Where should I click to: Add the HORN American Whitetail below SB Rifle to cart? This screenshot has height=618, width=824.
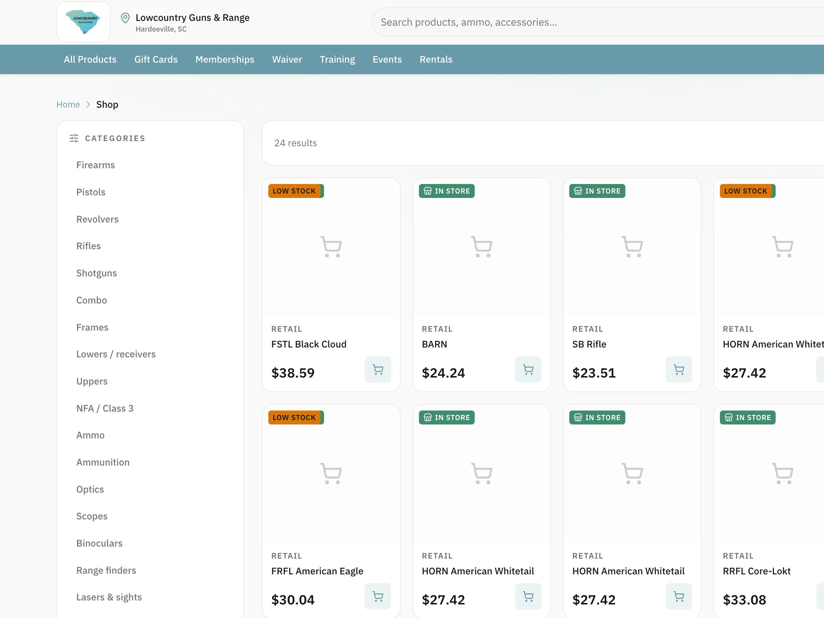(x=679, y=596)
